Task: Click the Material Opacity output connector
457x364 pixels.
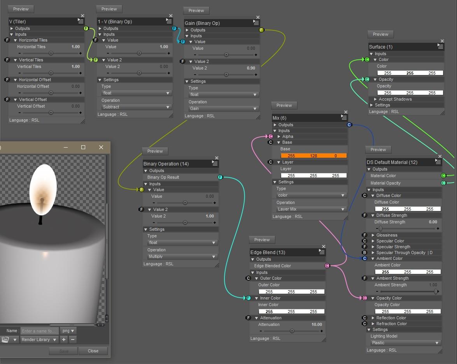Action: (443, 183)
